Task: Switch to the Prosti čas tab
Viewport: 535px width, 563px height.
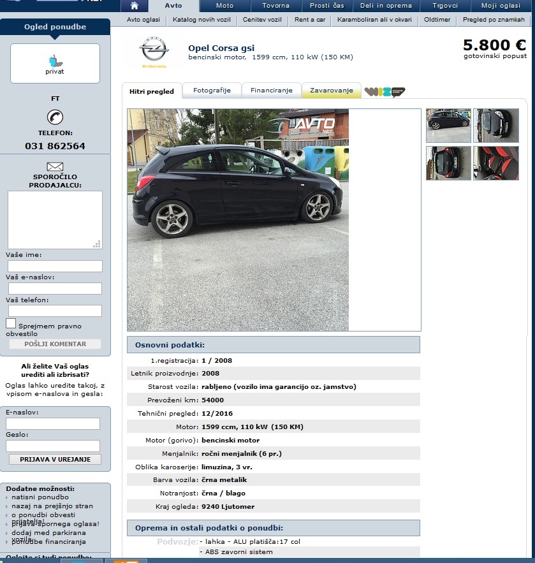Action: [x=326, y=6]
